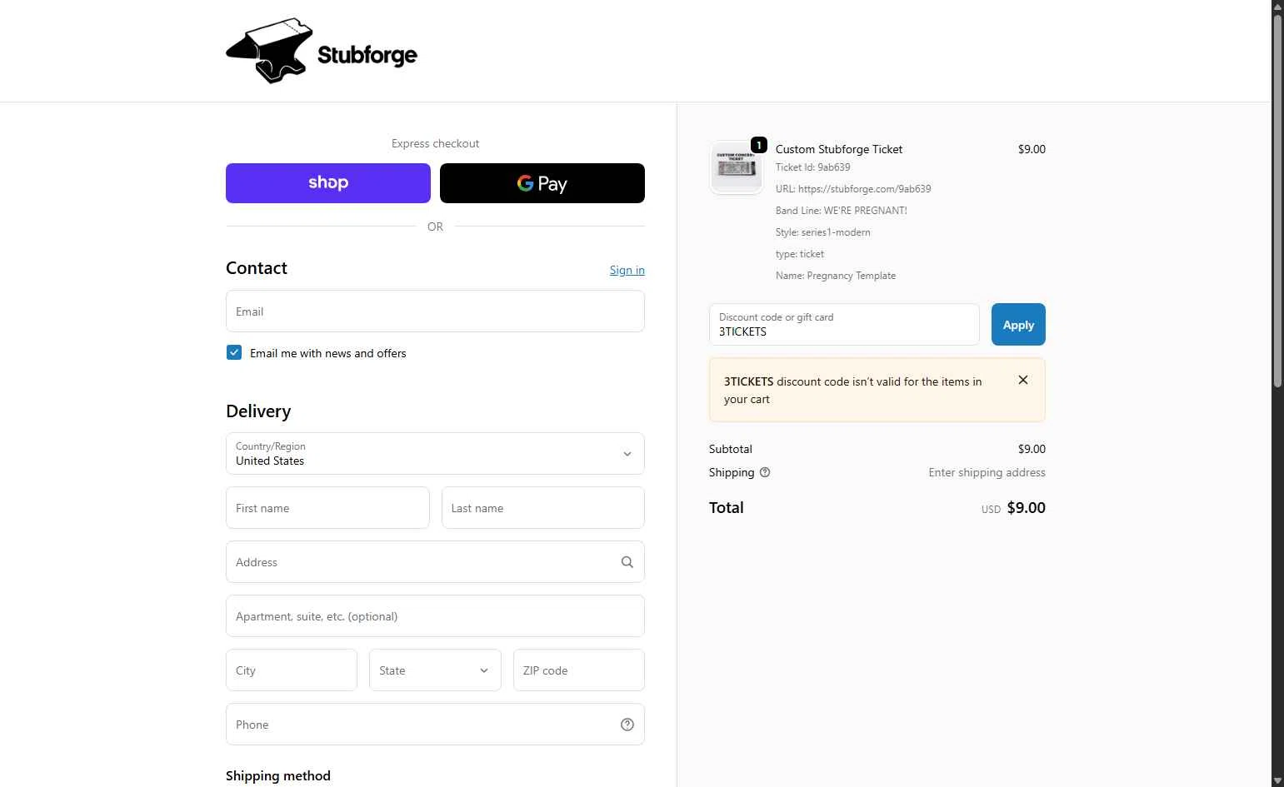Click the Total label

tap(727, 508)
